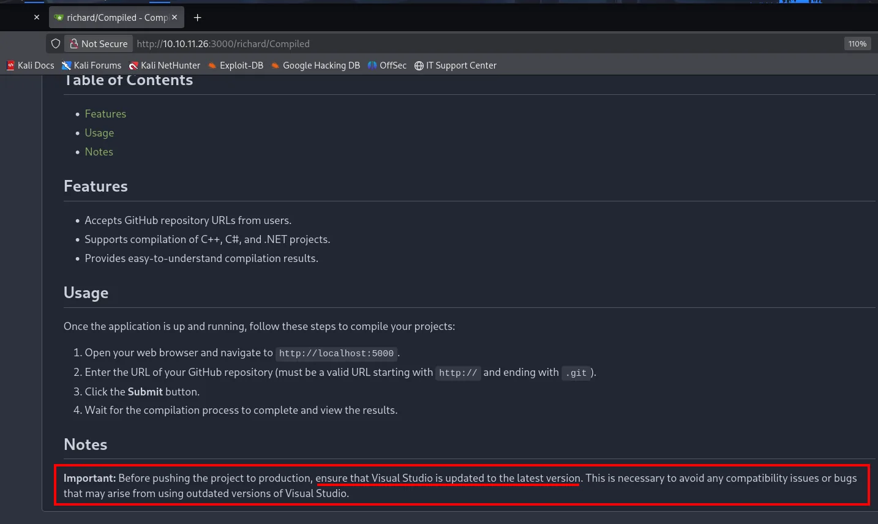Click the bold Submit word
The height and width of the screenshot is (524, 878).
[145, 392]
